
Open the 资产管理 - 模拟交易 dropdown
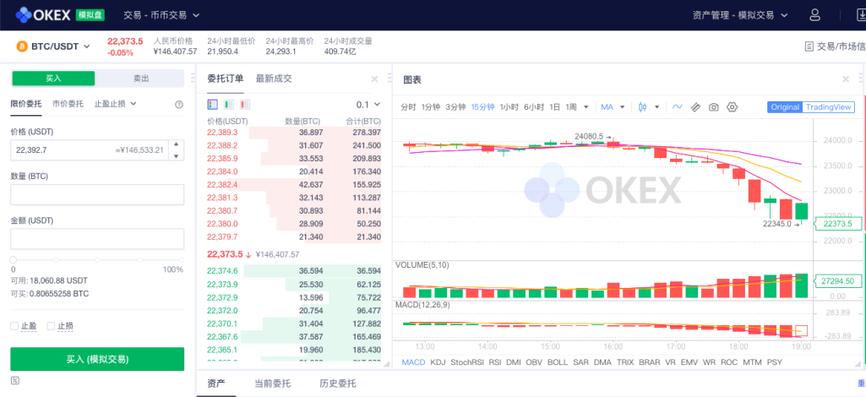coord(740,15)
